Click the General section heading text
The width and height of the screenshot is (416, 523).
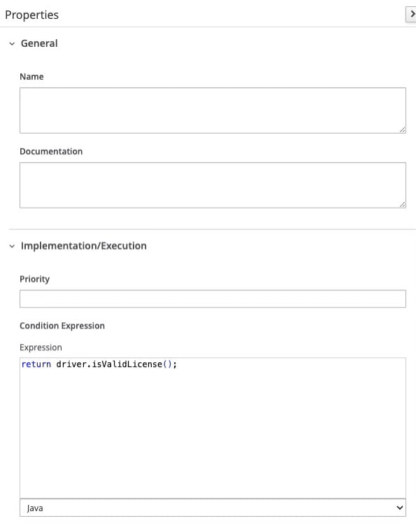(39, 43)
